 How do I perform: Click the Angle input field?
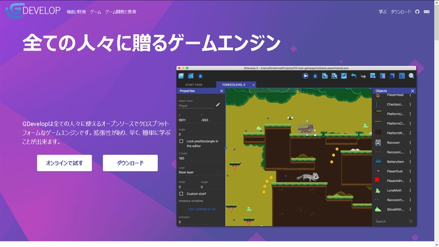click(201, 134)
